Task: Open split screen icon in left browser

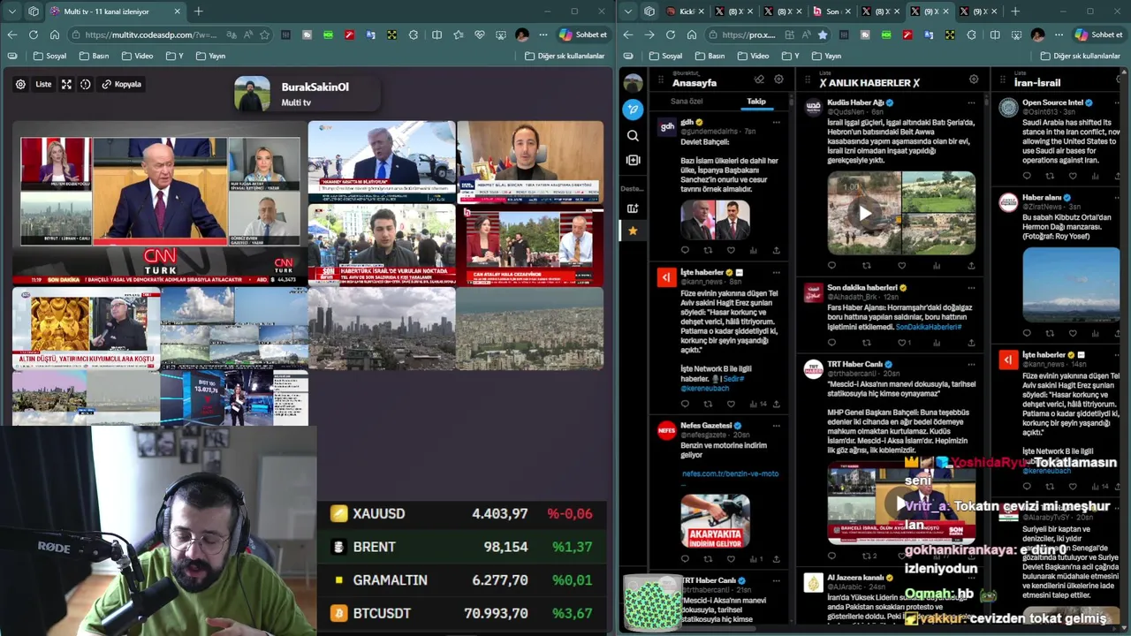Action: click(436, 34)
